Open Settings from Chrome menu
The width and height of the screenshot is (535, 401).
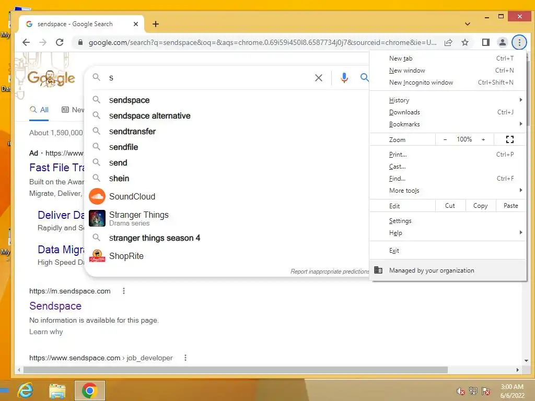pyautogui.click(x=448, y=221)
